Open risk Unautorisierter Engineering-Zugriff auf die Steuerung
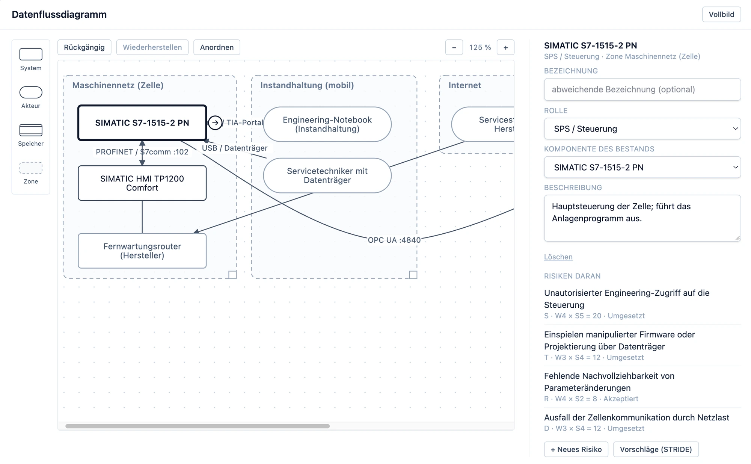751x464 pixels. 642,304
